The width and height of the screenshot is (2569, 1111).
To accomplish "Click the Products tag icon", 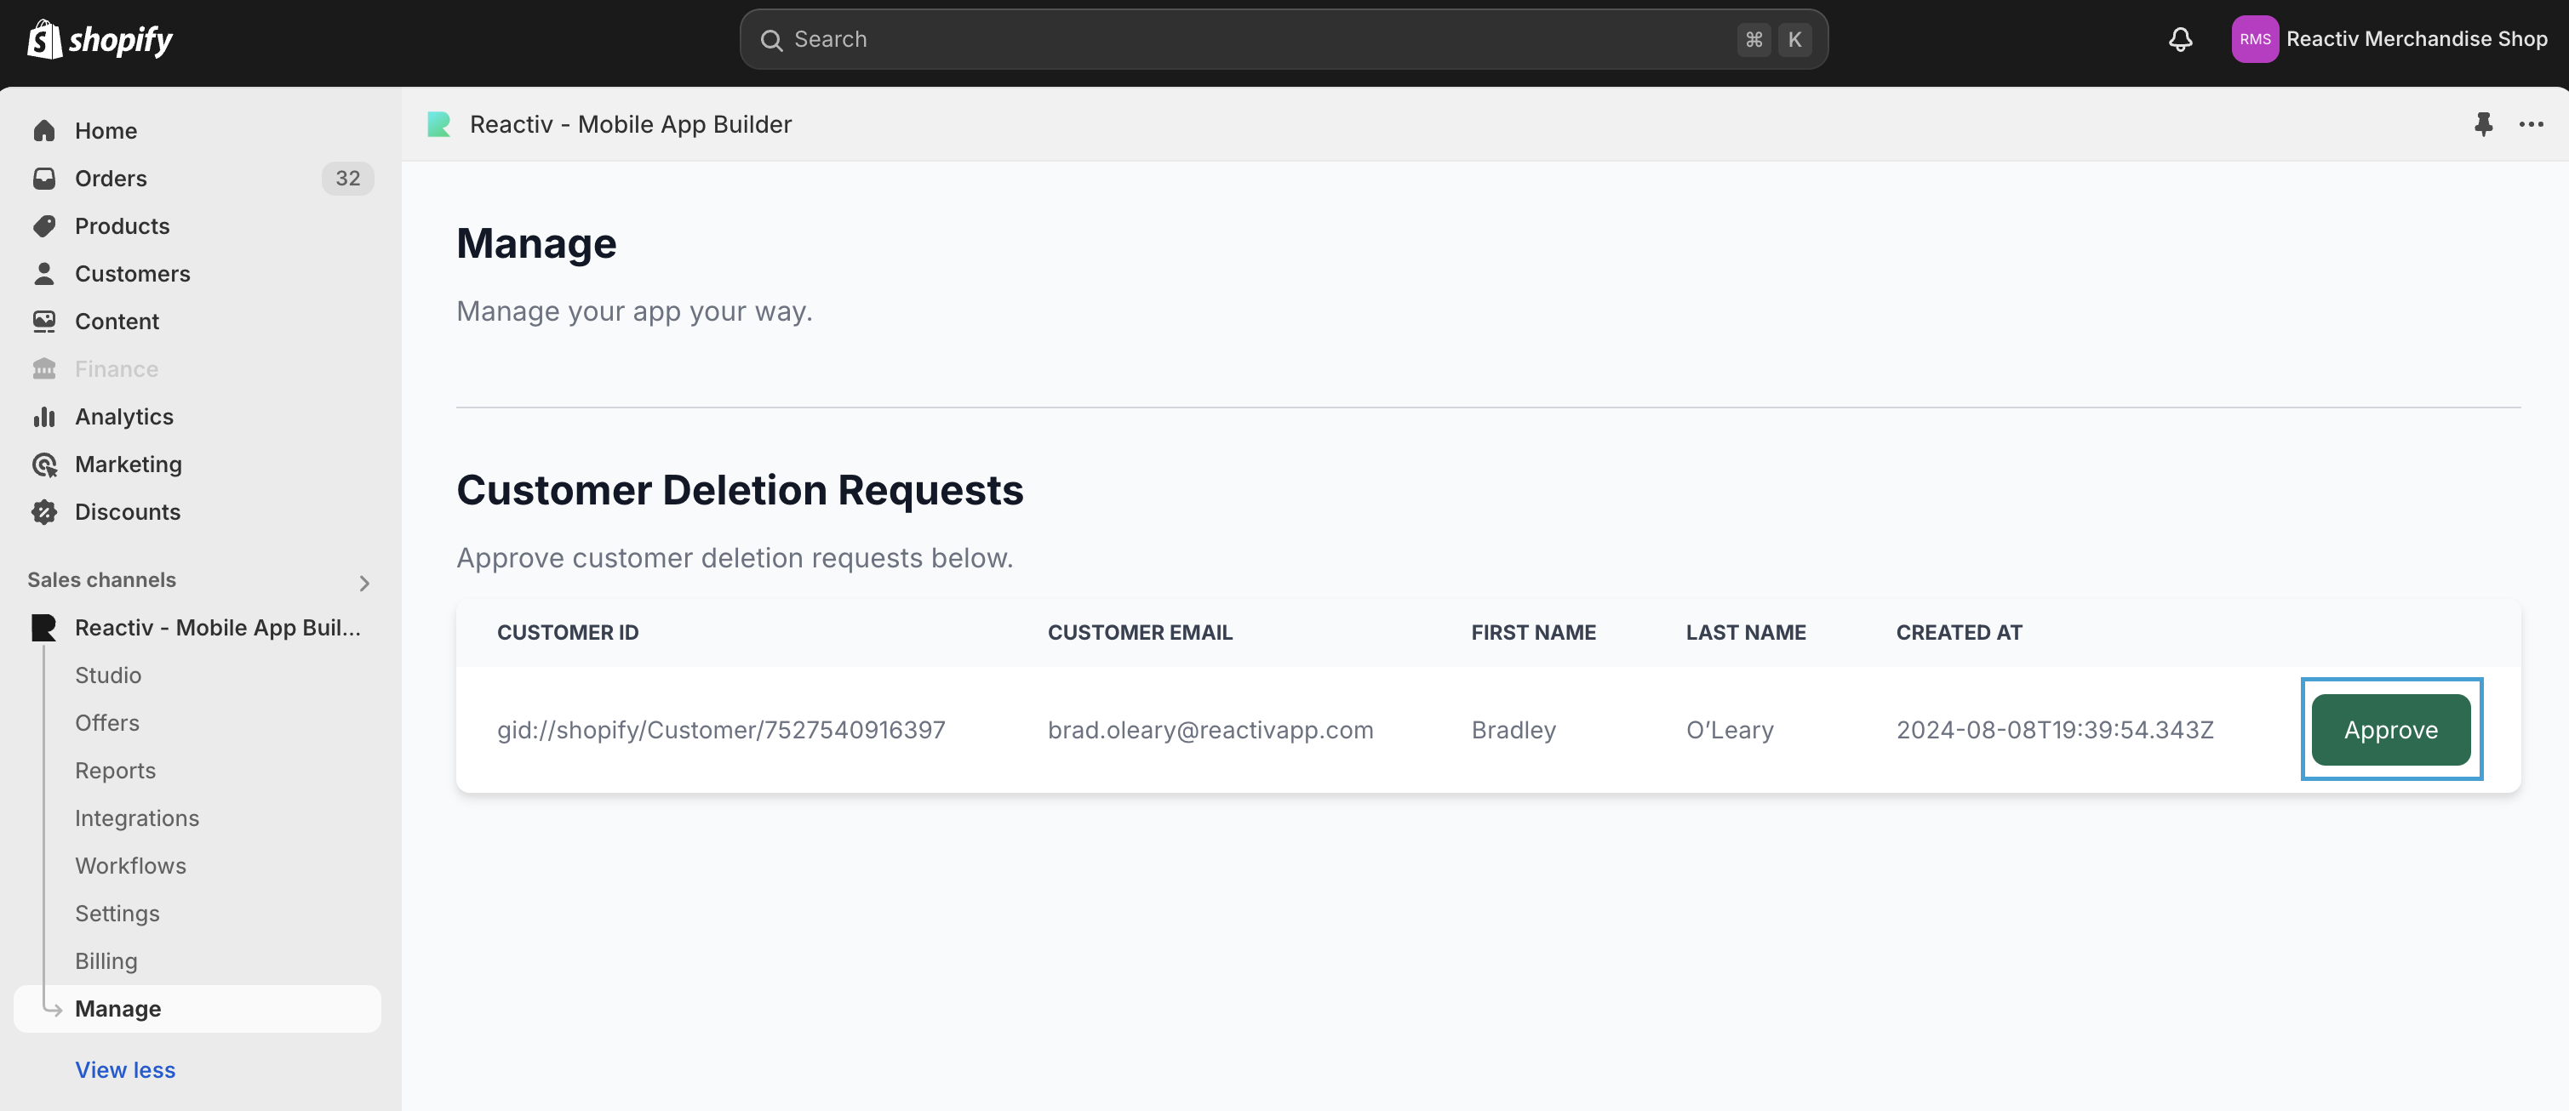I will coord(44,226).
